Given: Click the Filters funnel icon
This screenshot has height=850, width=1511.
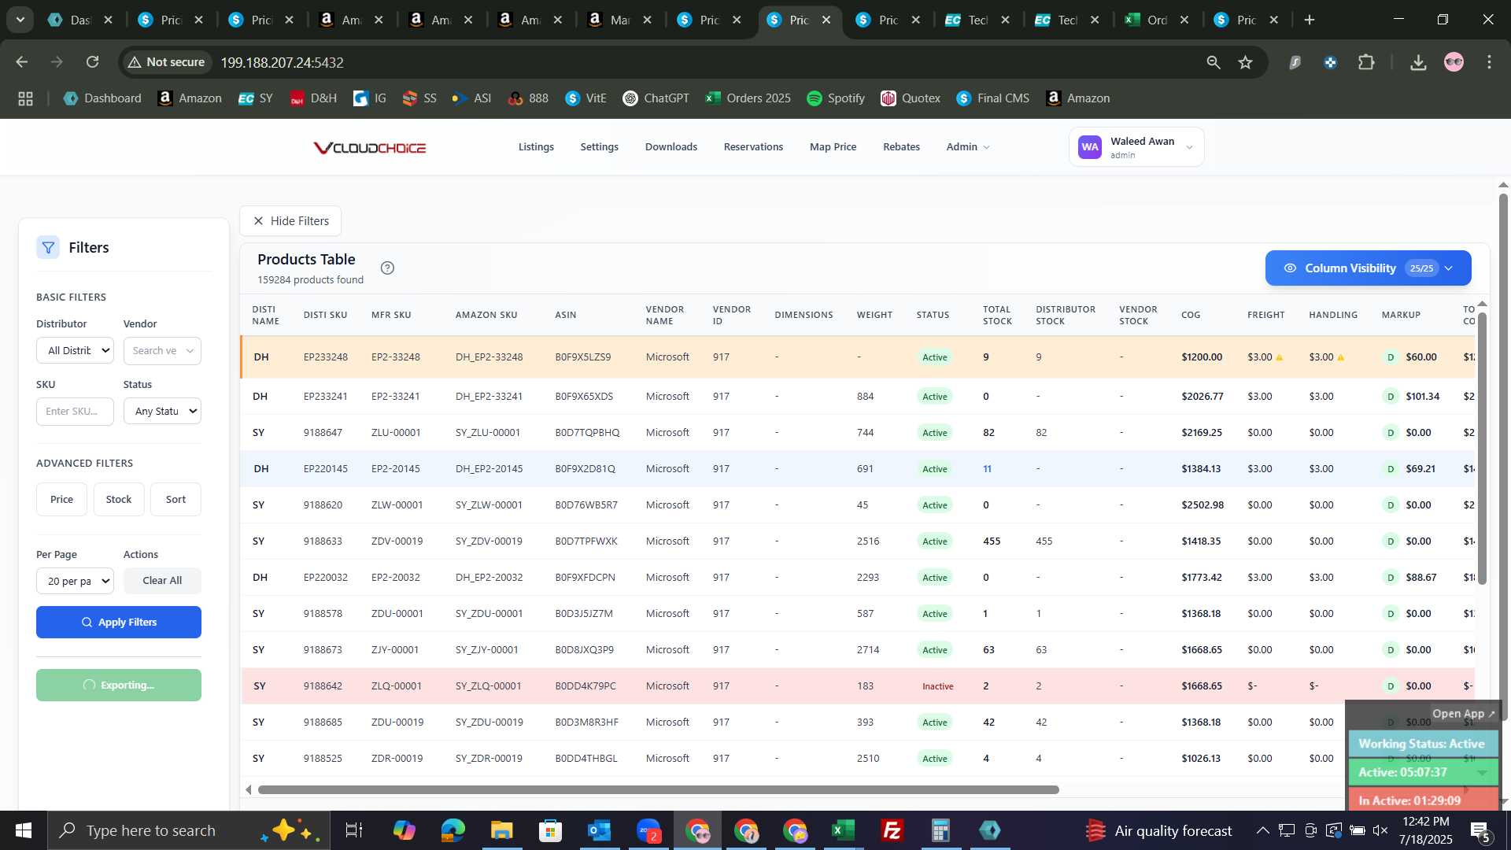Looking at the screenshot, I should 48,248.
